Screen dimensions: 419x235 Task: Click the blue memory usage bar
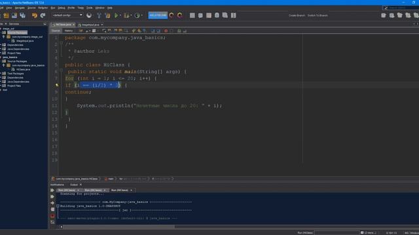[x=158, y=15]
